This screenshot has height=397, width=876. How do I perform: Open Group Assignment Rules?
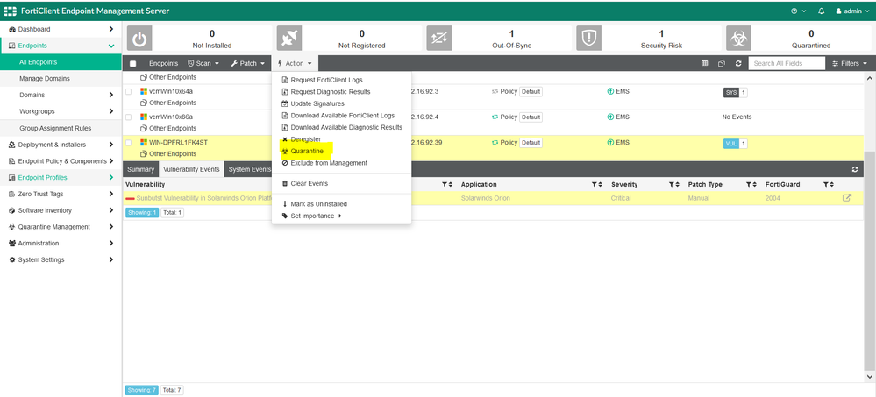click(61, 128)
